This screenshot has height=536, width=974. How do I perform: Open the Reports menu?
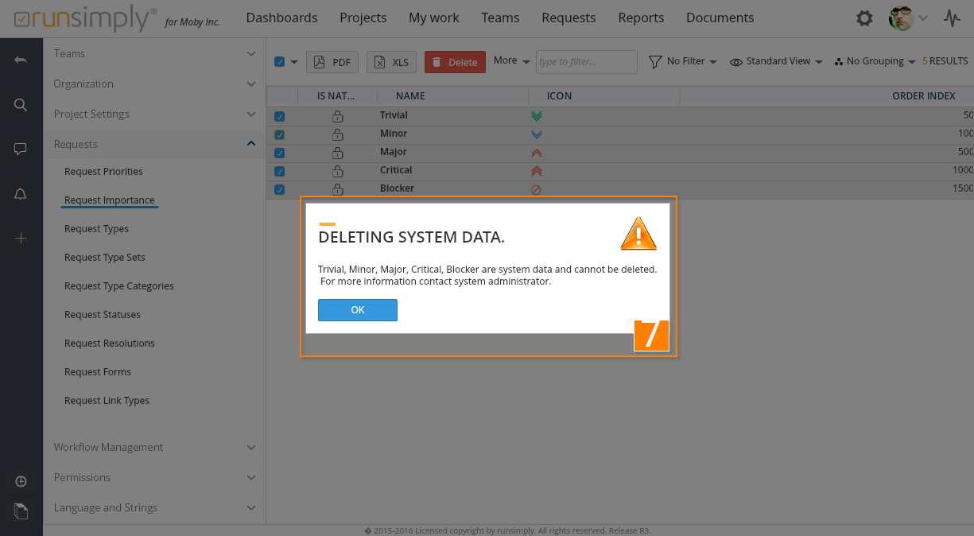[641, 17]
